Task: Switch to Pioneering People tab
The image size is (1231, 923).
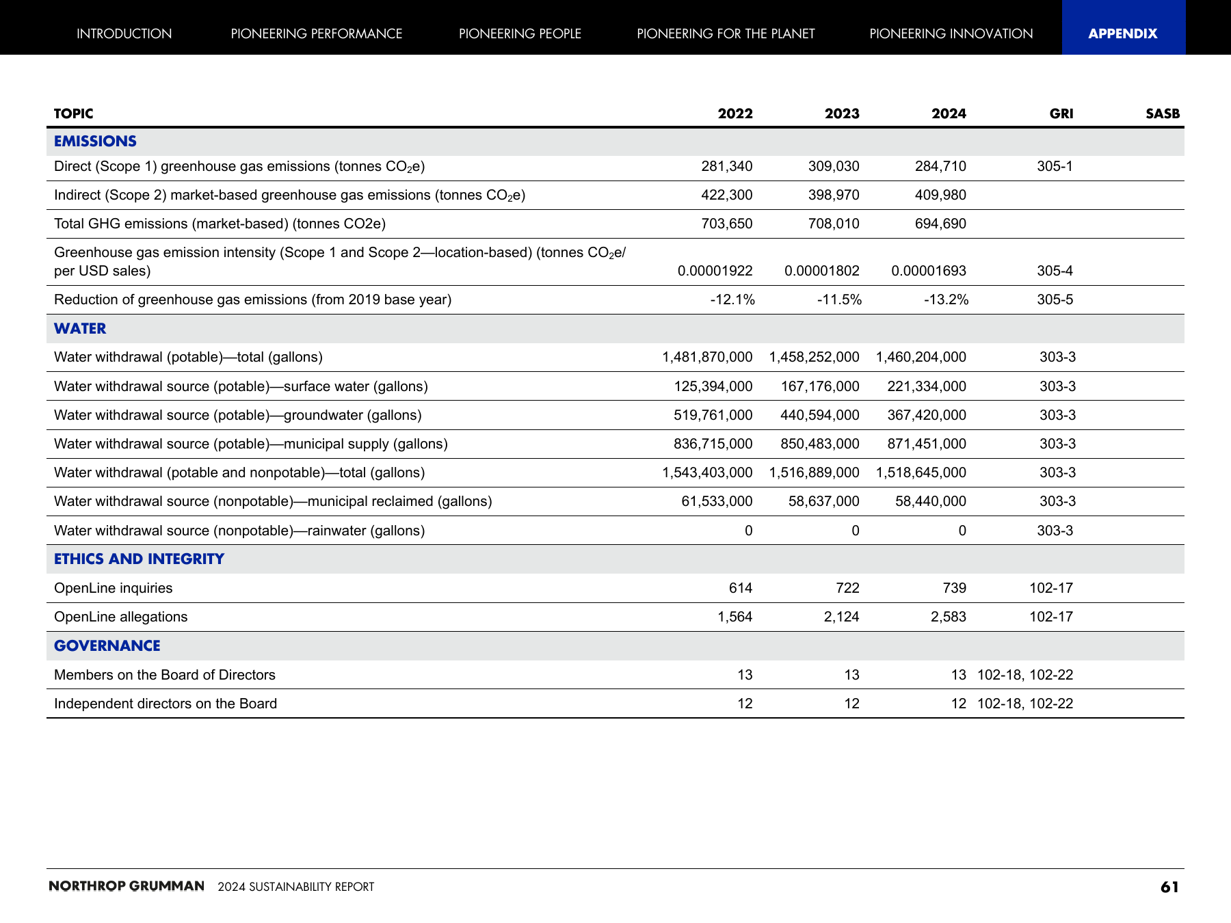Action: tap(520, 34)
